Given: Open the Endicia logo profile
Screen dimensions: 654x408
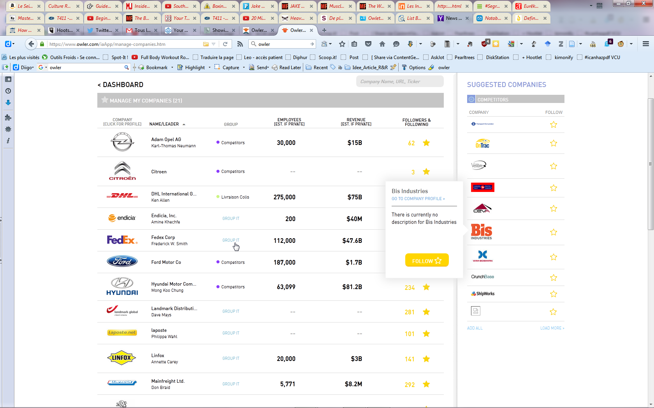Looking at the screenshot, I should pos(122,218).
